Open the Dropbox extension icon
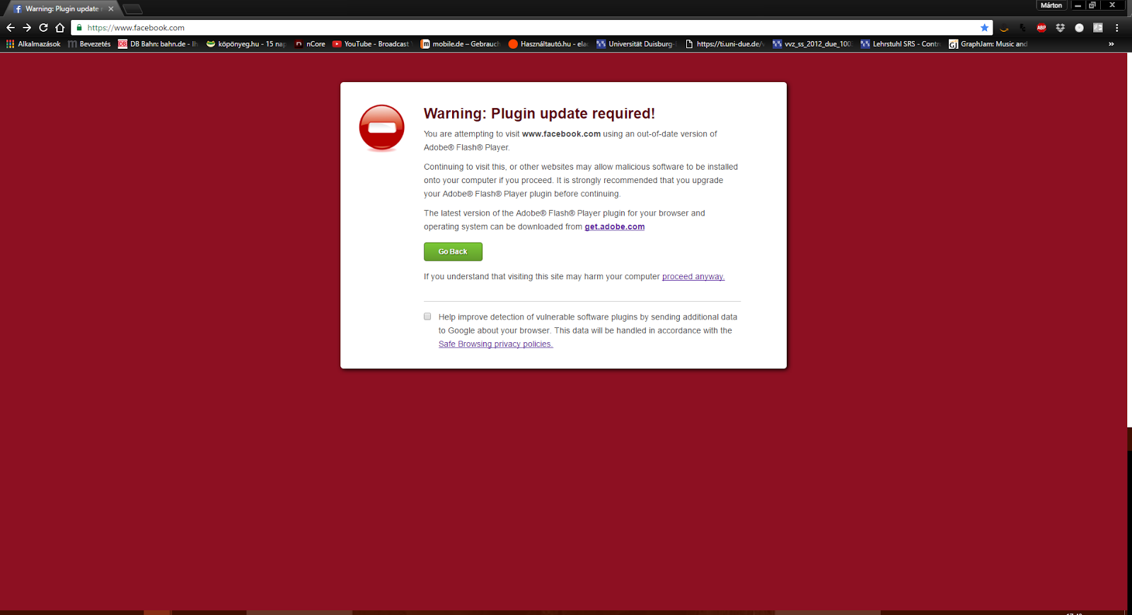 tap(1060, 28)
